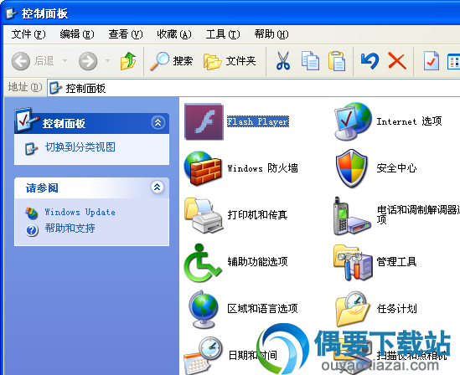Click the red X Delete icon
460x375 pixels.
(397, 61)
